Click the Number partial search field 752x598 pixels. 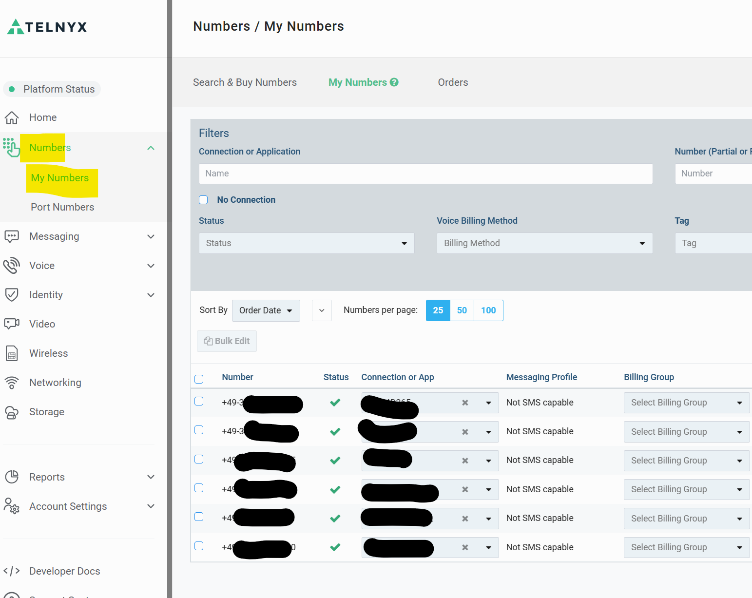coord(713,174)
